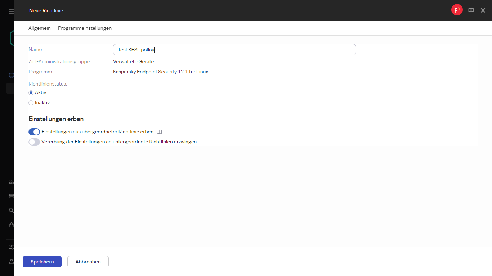
Task: Open book help icon beside inheritance setting
Action: tap(159, 132)
